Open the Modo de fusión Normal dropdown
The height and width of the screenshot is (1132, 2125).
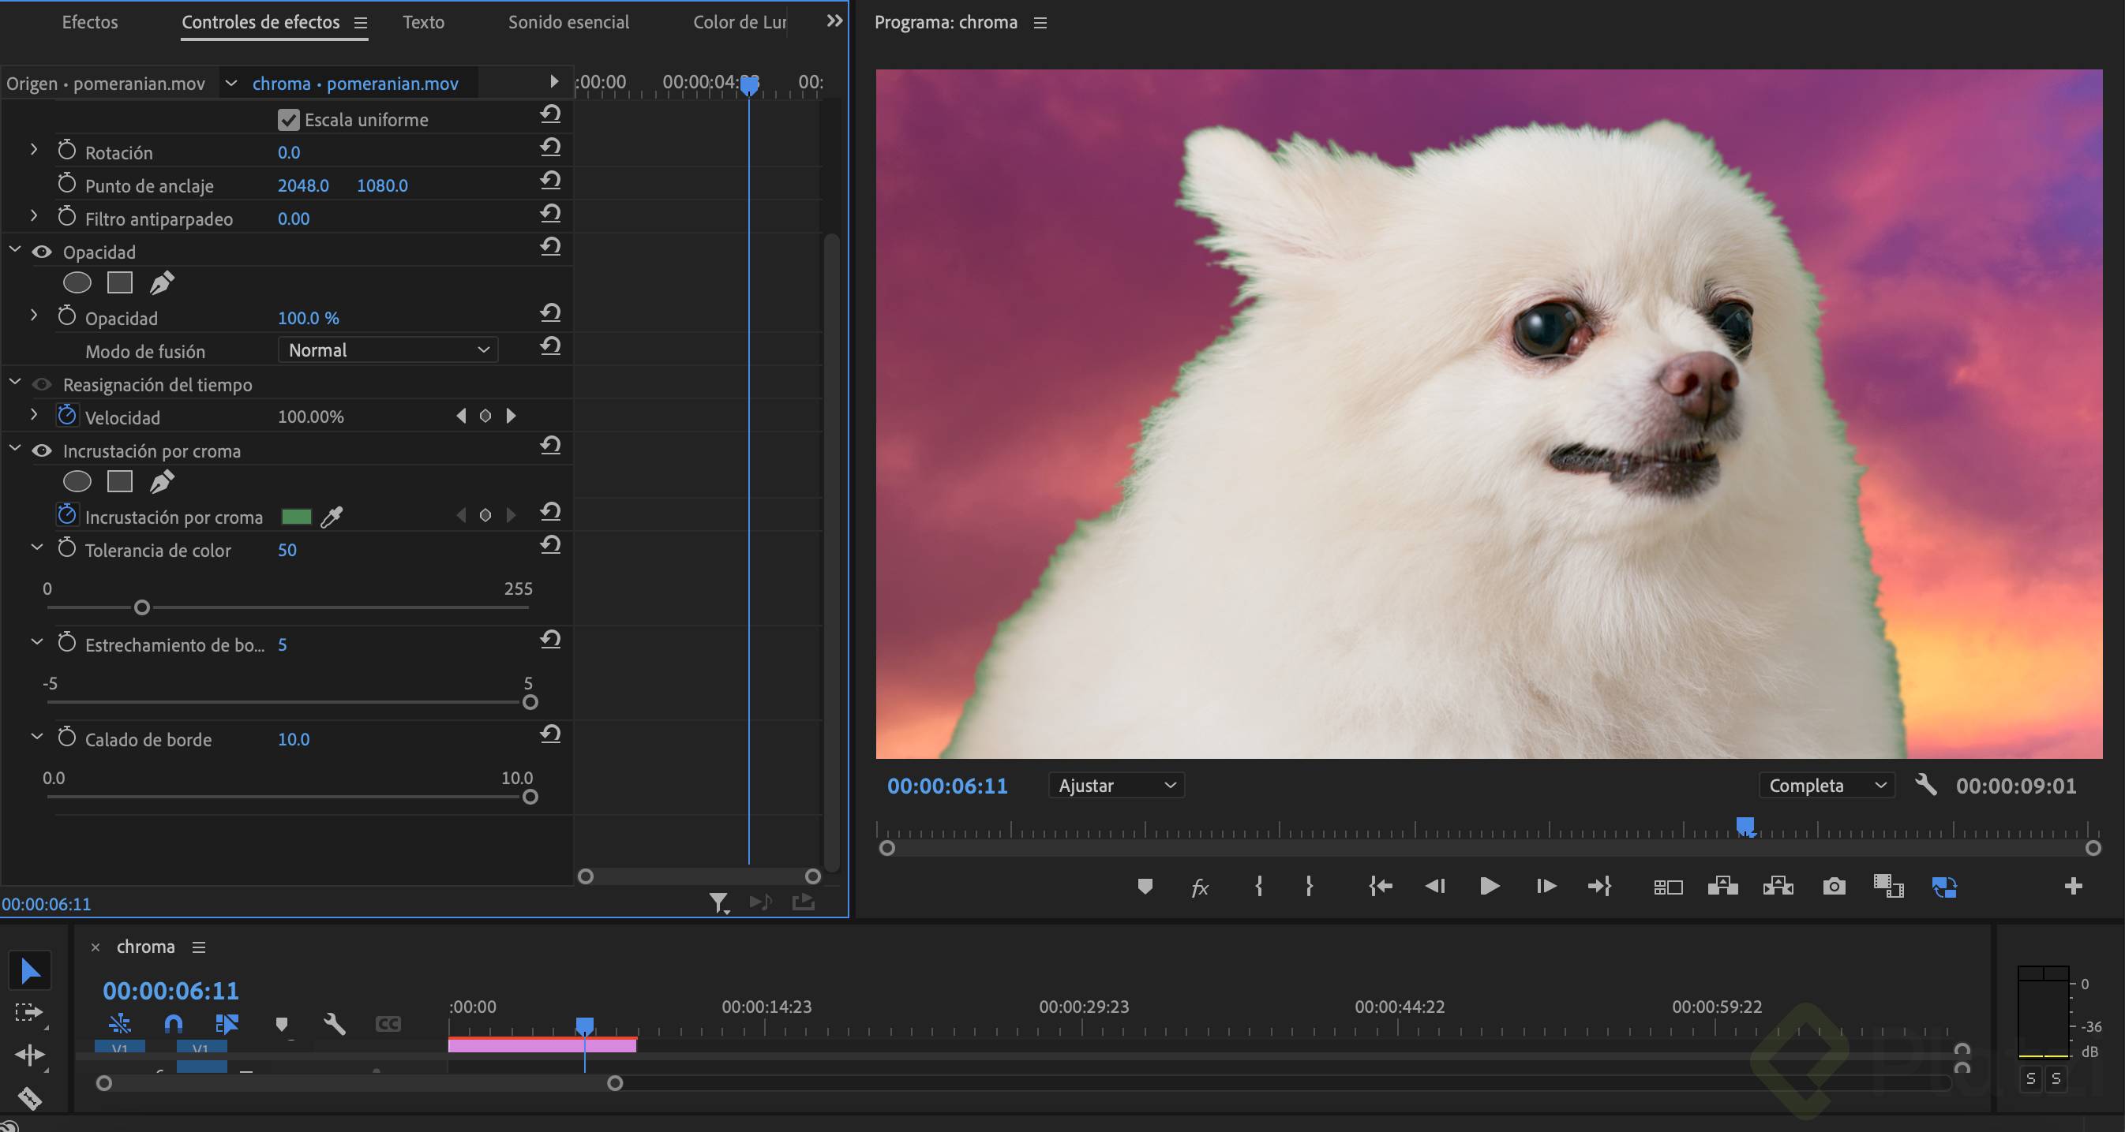point(388,350)
